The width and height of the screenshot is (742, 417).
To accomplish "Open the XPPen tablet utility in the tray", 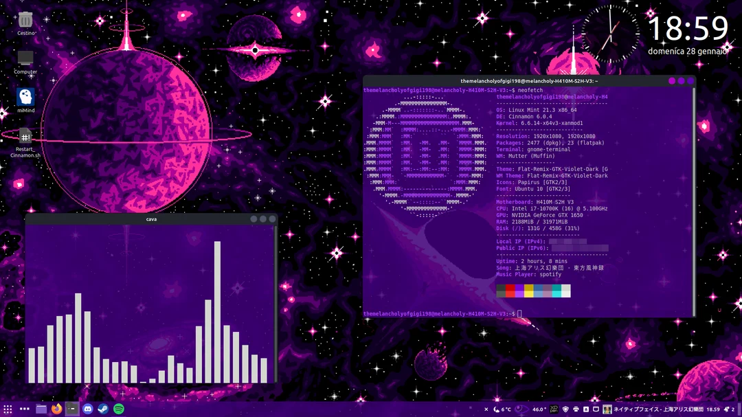I will (554, 410).
